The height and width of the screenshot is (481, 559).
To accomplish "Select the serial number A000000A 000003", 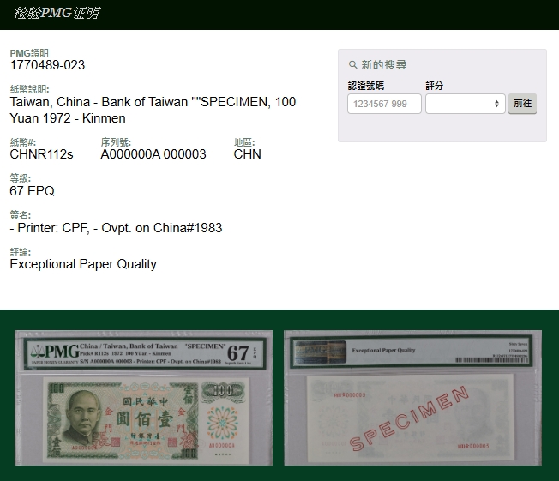I will pos(153,154).
